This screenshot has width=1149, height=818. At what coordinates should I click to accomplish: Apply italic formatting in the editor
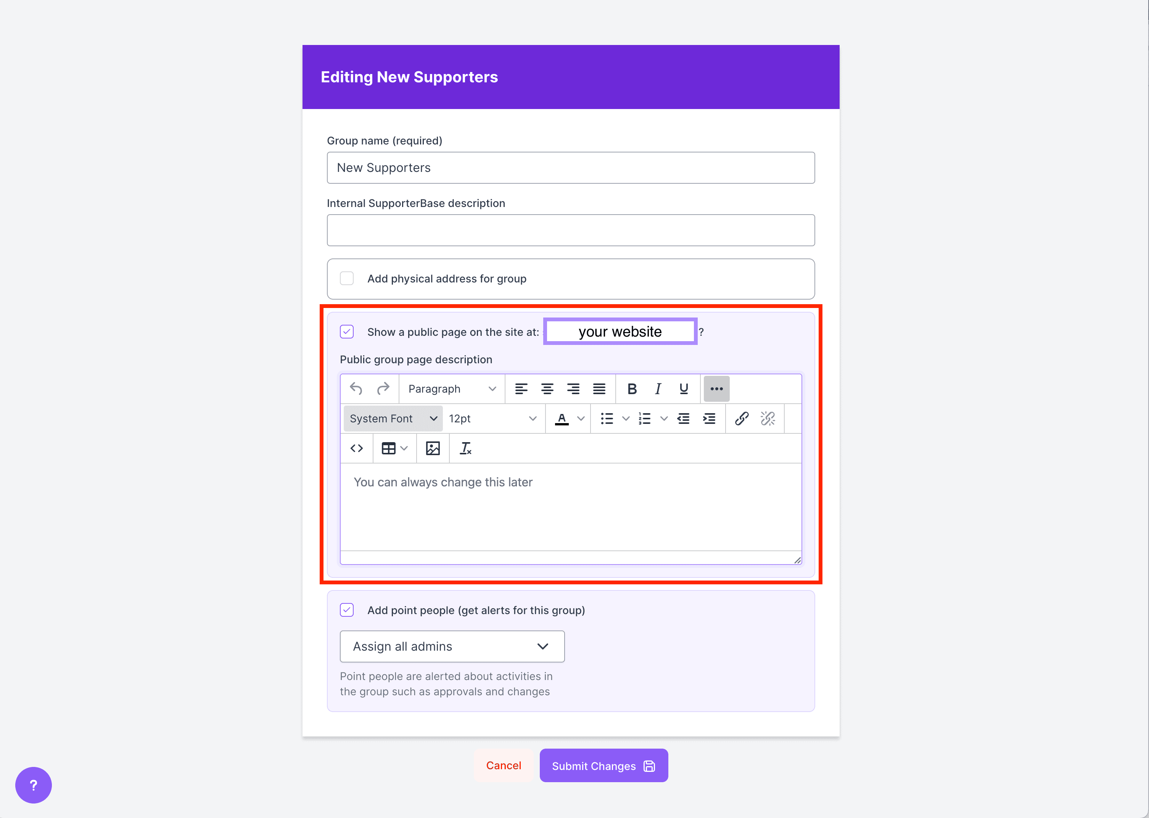click(658, 389)
